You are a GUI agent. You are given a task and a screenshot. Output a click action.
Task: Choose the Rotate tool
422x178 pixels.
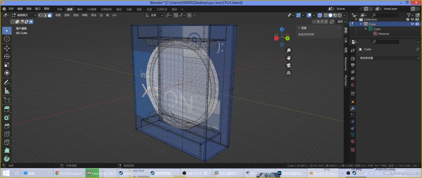tap(7, 56)
